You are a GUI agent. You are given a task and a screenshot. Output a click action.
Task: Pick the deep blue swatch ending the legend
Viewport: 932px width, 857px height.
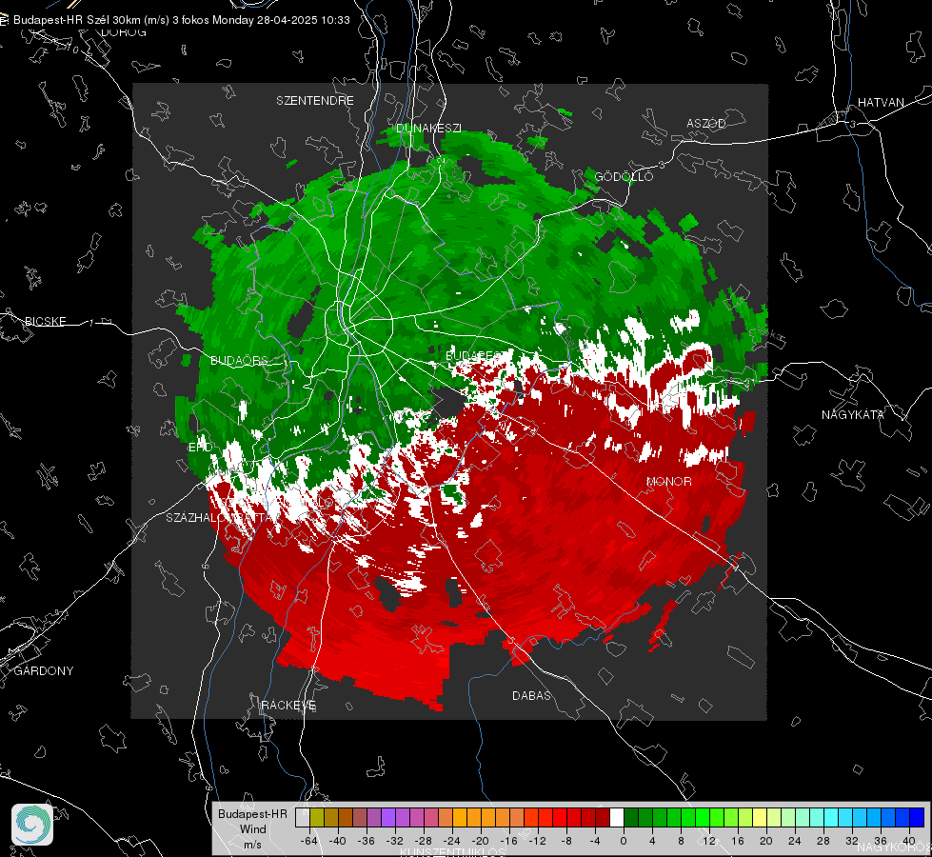click(917, 817)
